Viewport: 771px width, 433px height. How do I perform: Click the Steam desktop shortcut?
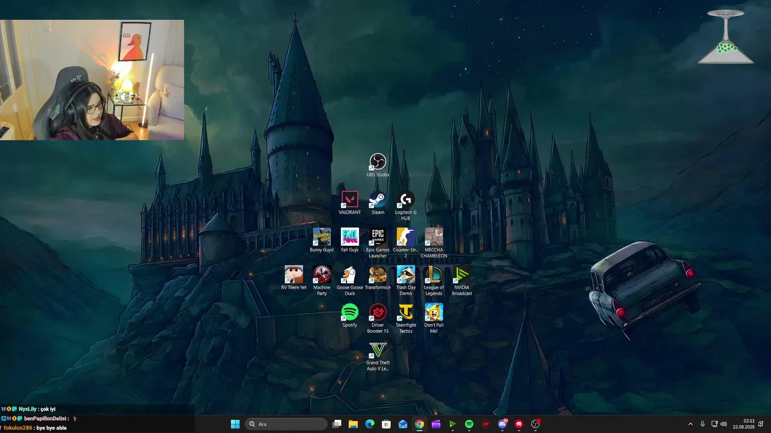click(378, 203)
